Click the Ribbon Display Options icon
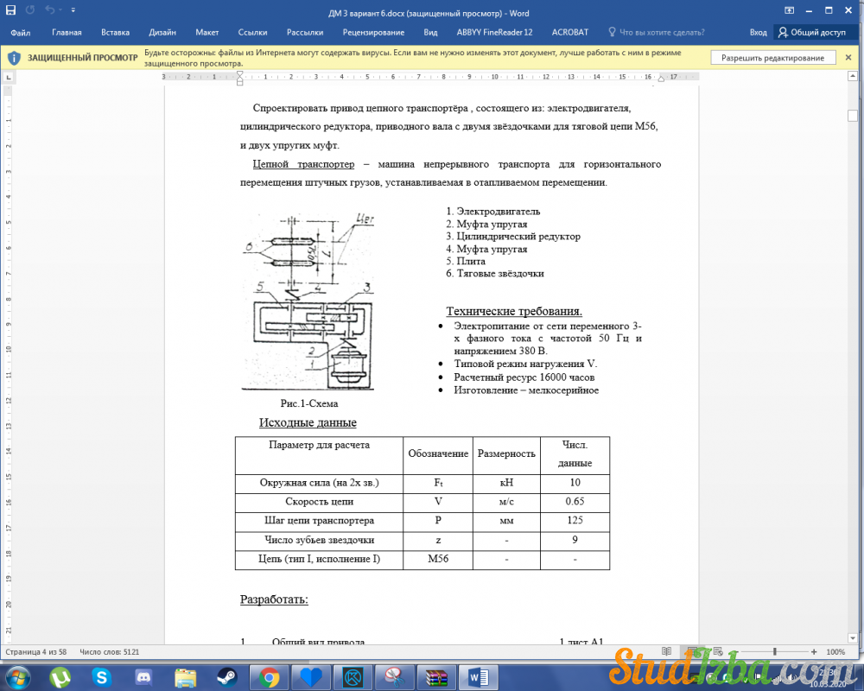The height and width of the screenshot is (691, 864). pyautogui.click(x=789, y=11)
